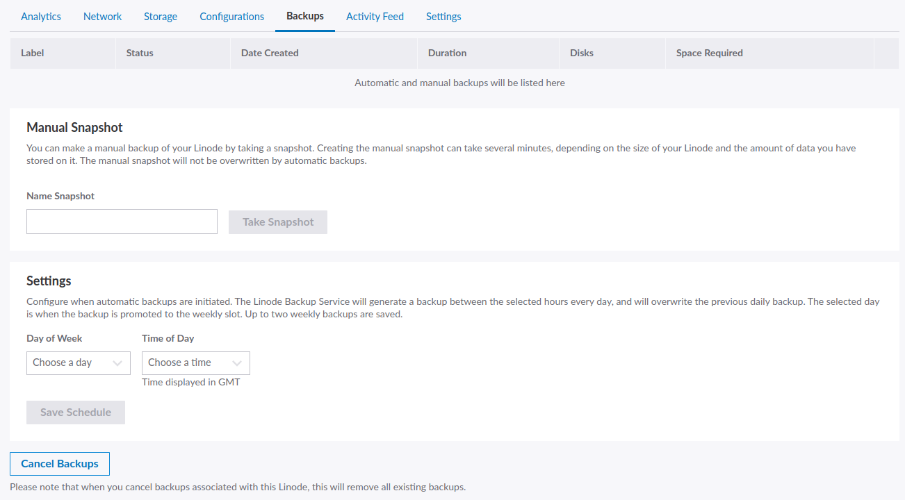This screenshot has width=905, height=500.
Task: Sort backups by the Label column
Action: [x=32, y=53]
